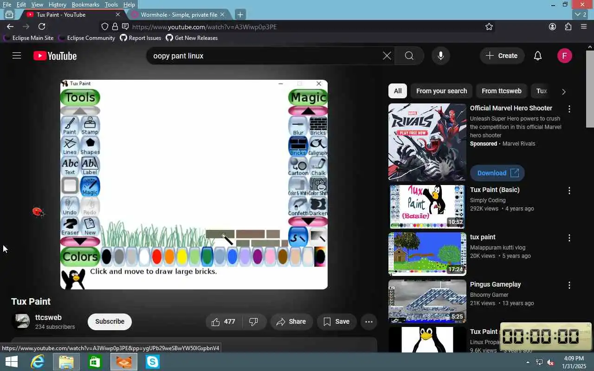This screenshot has width=594, height=371.
Task: Open the Get New Releases bookmark
Action: point(192,38)
